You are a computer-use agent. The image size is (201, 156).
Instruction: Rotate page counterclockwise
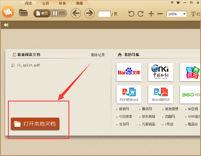(x=131, y=14)
